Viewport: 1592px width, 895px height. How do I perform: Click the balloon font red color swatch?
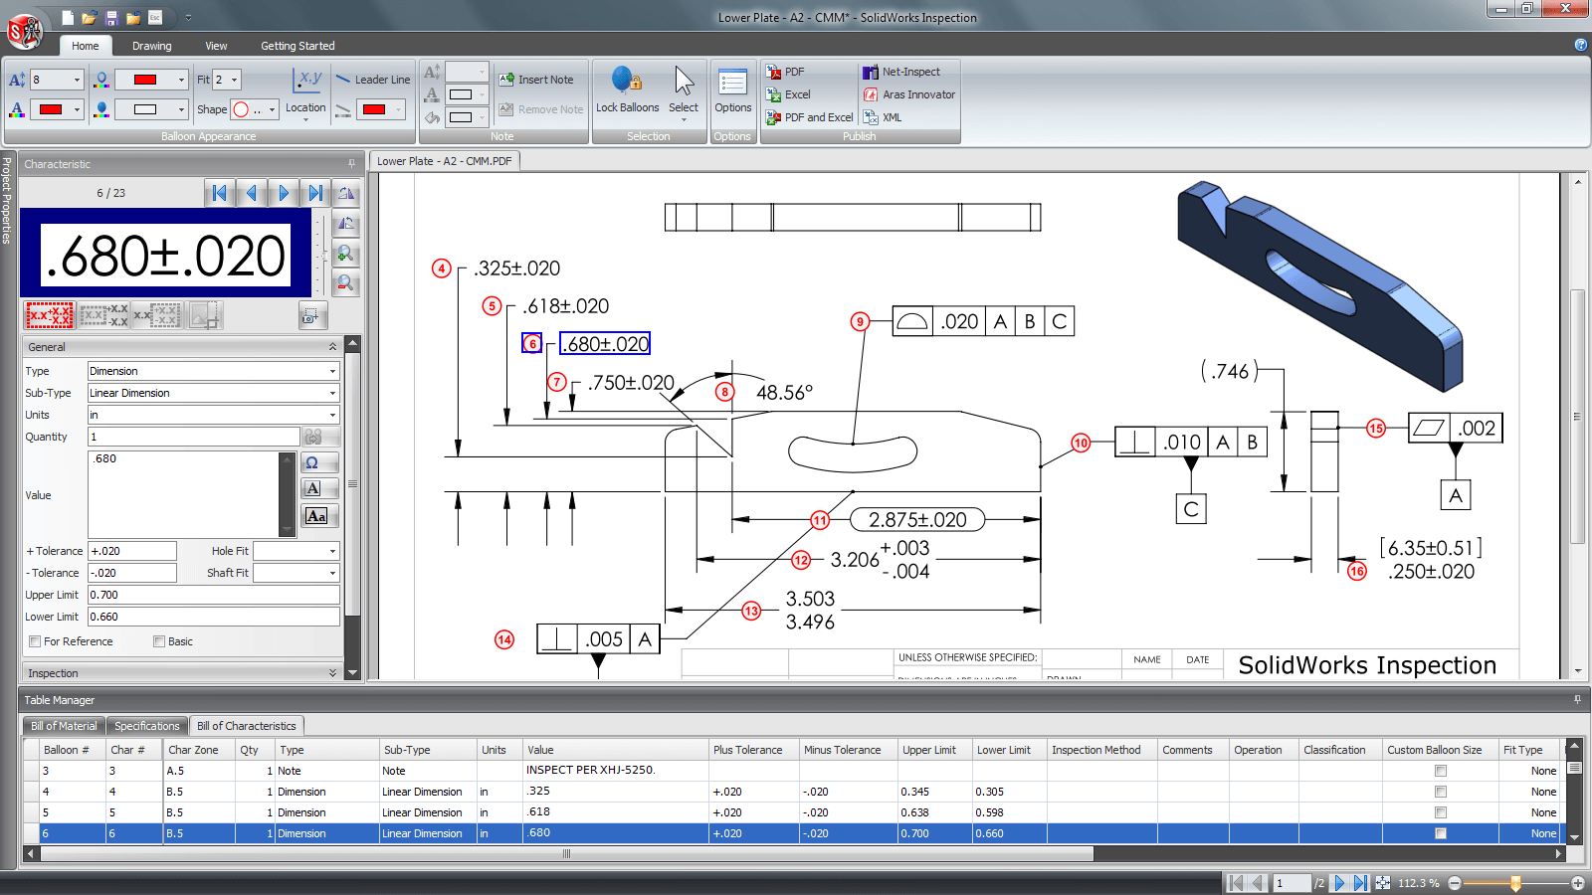click(x=52, y=109)
